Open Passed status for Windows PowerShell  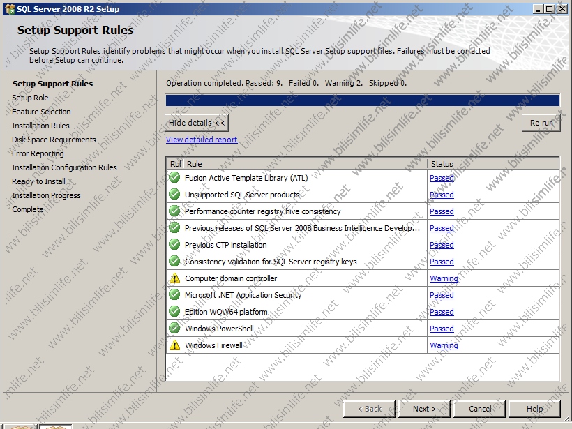click(x=442, y=329)
